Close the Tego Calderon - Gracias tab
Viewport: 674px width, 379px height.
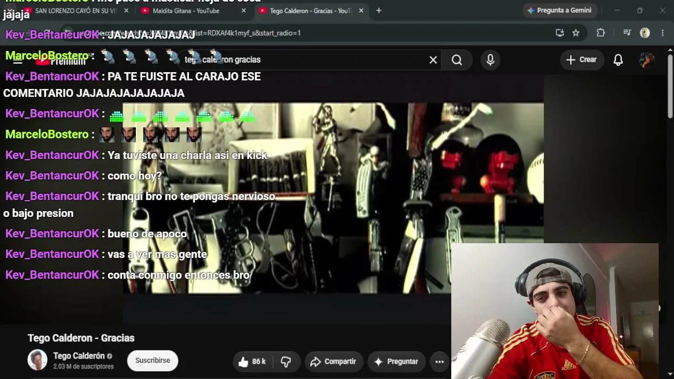(361, 11)
